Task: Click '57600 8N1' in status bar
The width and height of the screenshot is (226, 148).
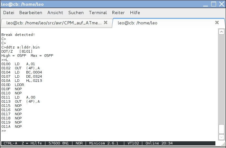Action: click(59, 143)
